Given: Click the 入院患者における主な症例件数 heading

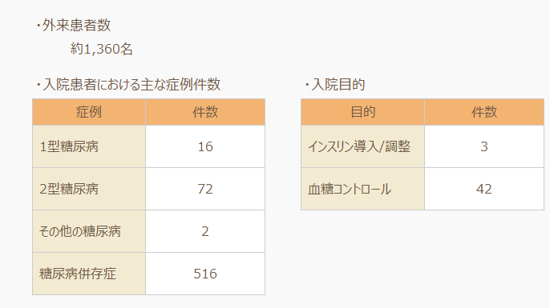Looking at the screenshot, I should (x=131, y=84).
